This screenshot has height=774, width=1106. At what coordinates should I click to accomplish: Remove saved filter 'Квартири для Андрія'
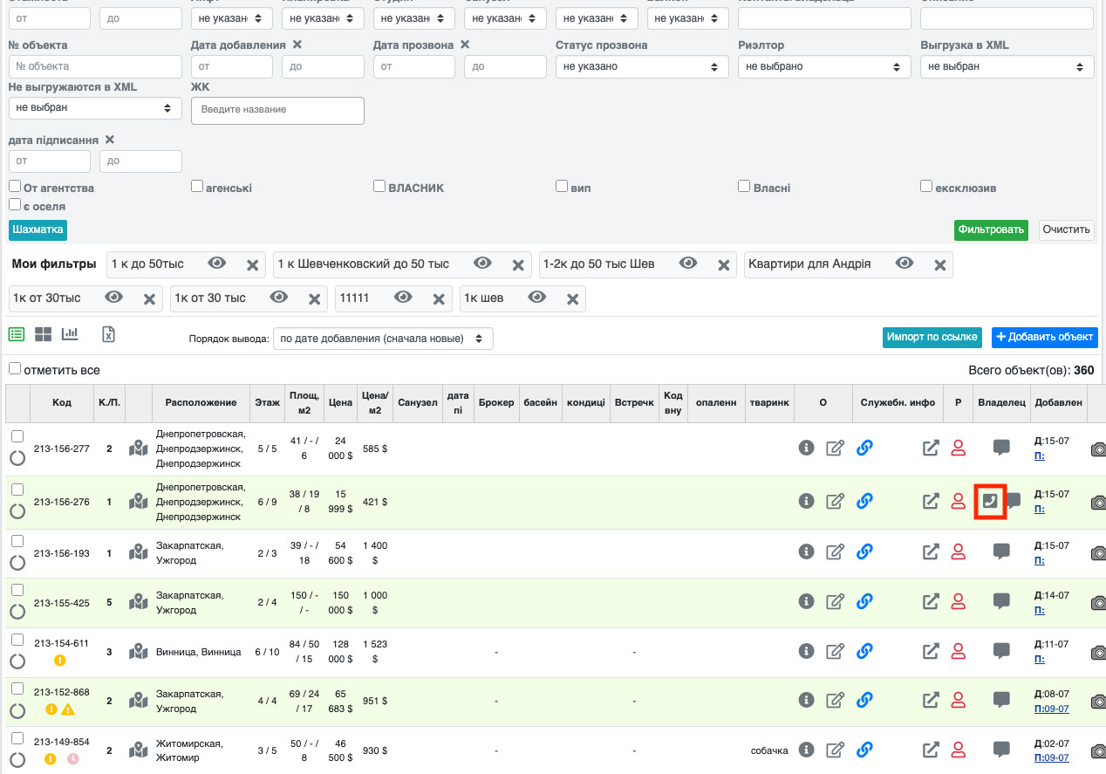939,265
